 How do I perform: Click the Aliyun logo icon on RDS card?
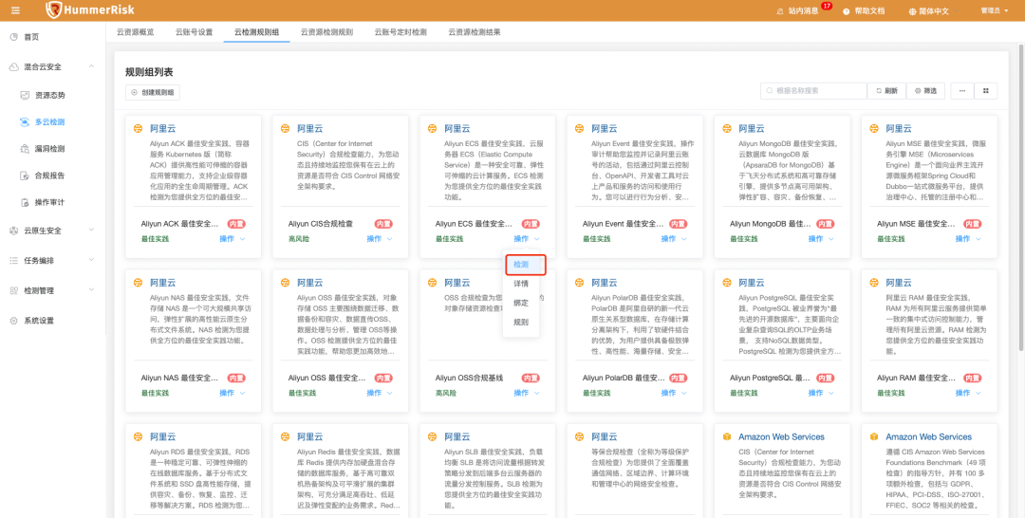tap(138, 437)
